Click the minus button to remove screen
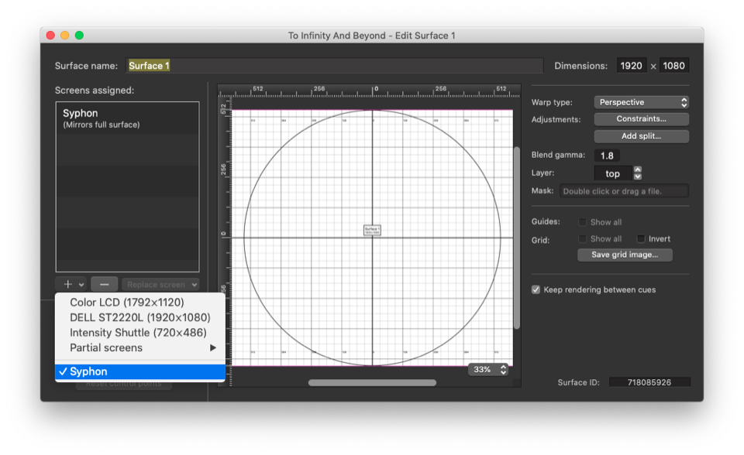 coord(104,285)
